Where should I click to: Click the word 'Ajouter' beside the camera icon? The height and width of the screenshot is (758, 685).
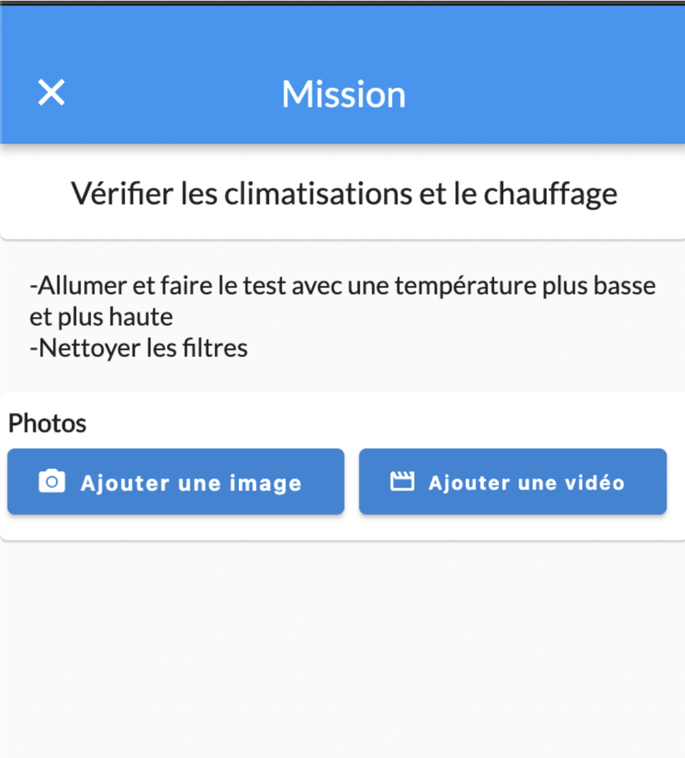click(125, 483)
